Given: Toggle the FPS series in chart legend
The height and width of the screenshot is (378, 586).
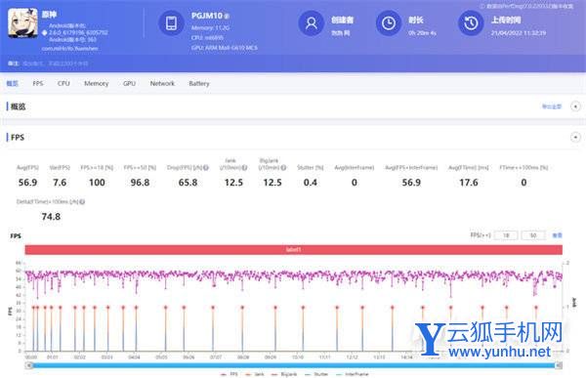Looking at the screenshot, I should pyautogui.click(x=229, y=374).
